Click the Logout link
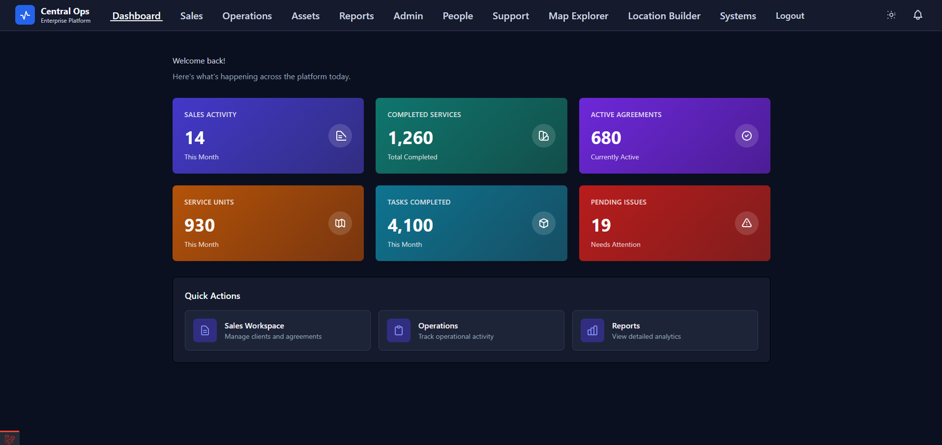Viewport: 942px width, 445px height. (790, 16)
